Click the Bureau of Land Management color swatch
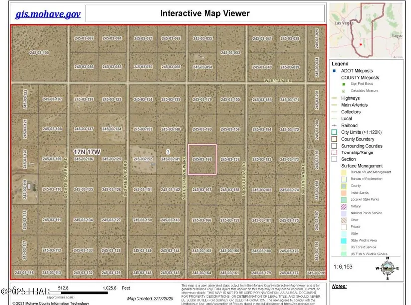The height and width of the screenshot is (305, 411). pyautogui.click(x=344, y=172)
